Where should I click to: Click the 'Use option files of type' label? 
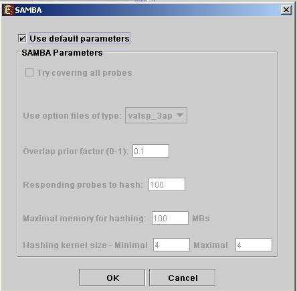[72, 116]
